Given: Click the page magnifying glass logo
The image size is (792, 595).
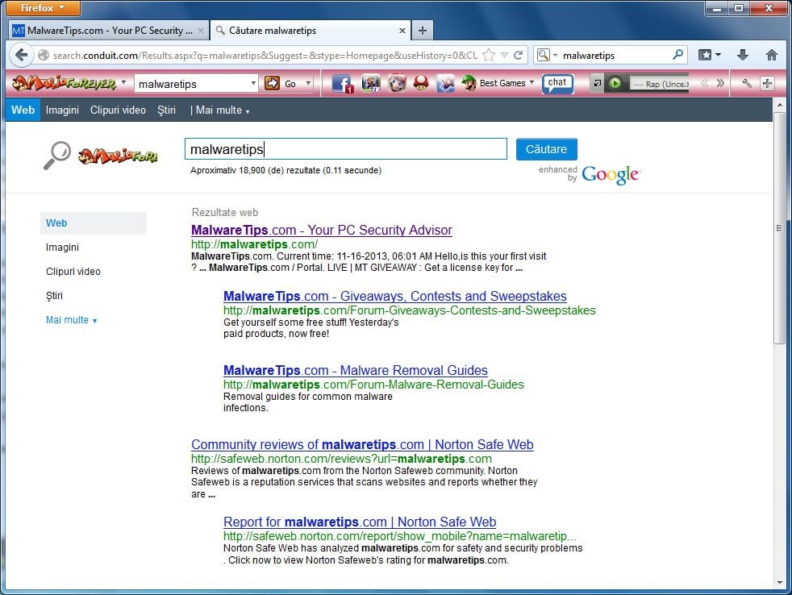Looking at the screenshot, I should [57, 155].
